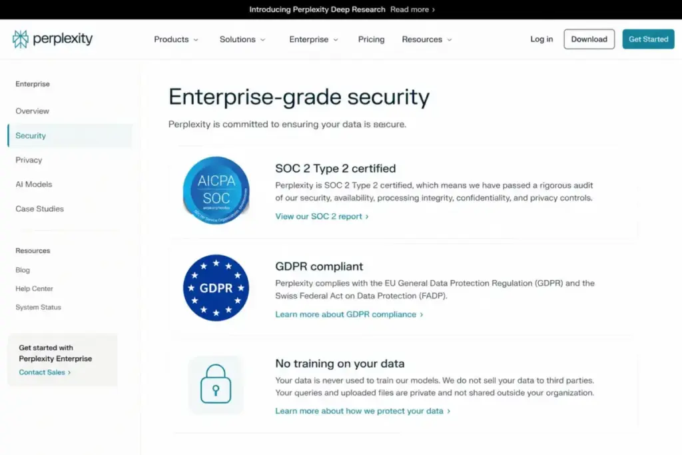Click Introducing Perplexity Deep Research banner text

pos(317,9)
